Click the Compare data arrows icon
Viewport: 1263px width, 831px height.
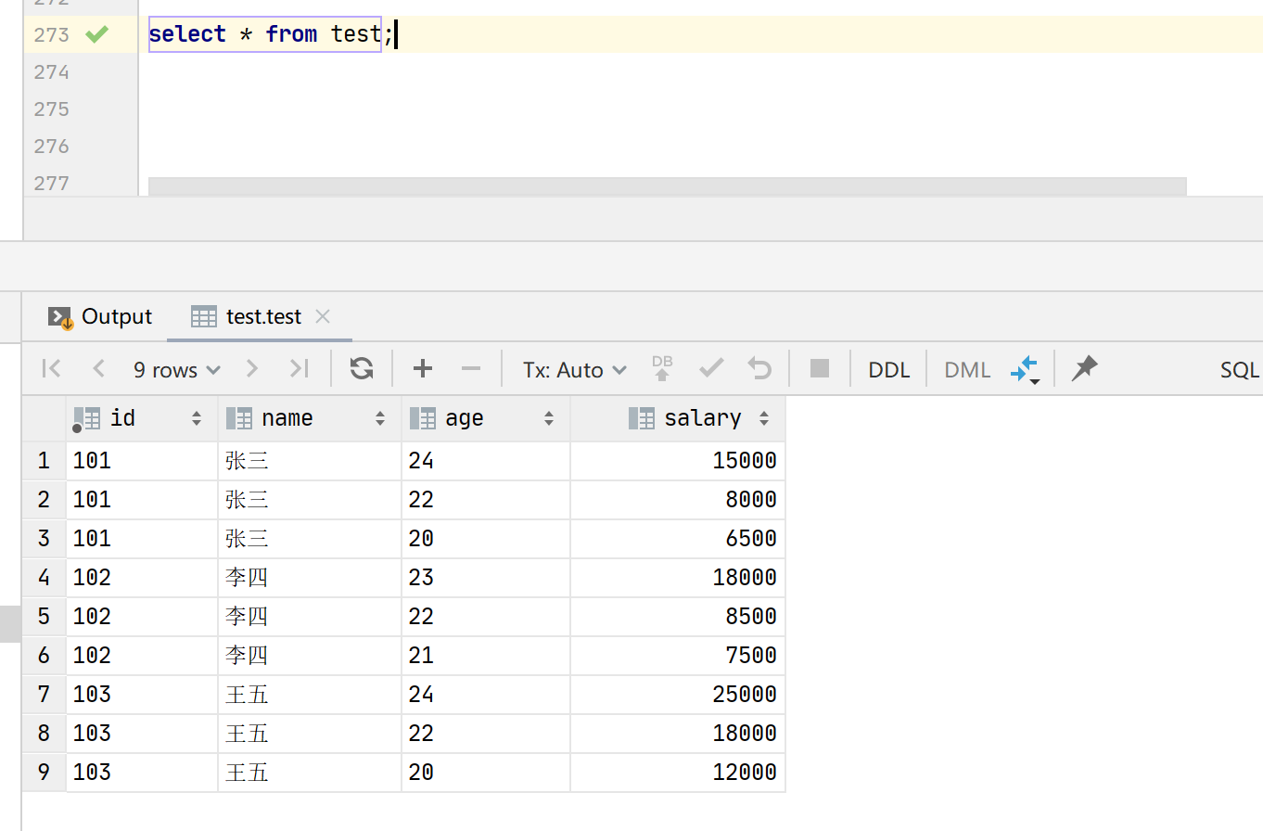1024,369
